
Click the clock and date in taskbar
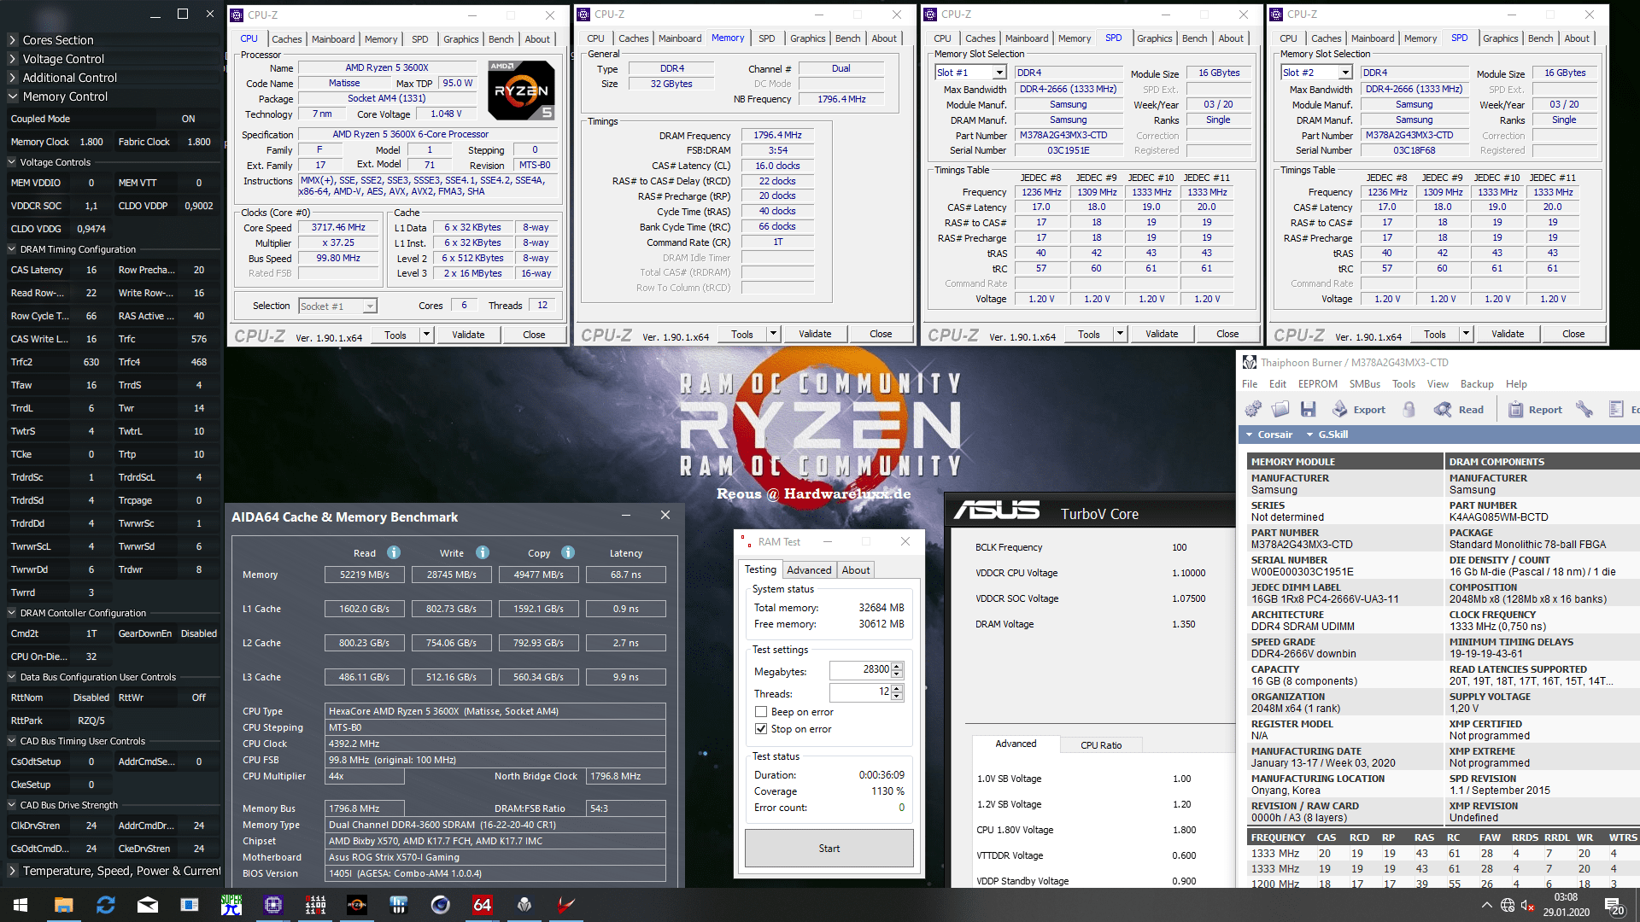pos(1566,905)
